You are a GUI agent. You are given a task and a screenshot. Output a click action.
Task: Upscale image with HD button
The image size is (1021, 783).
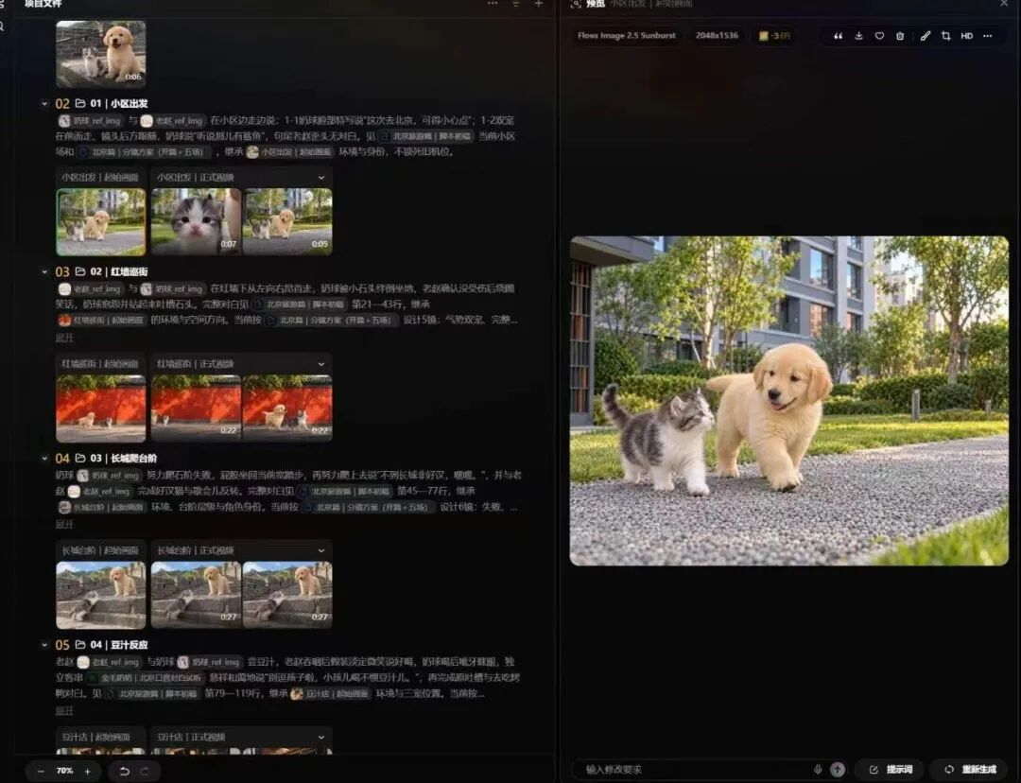[x=967, y=36]
